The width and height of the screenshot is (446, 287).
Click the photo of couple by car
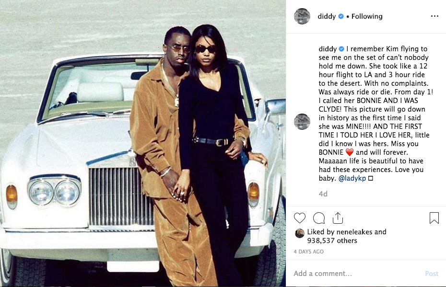coord(143,144)
